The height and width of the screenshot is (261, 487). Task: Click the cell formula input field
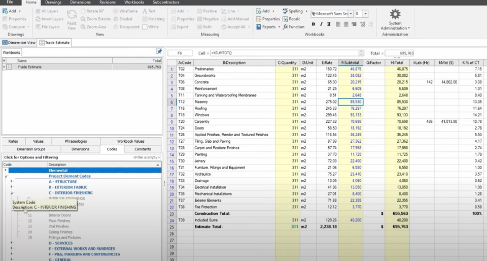pyautogui.click(x=285, y=53)
